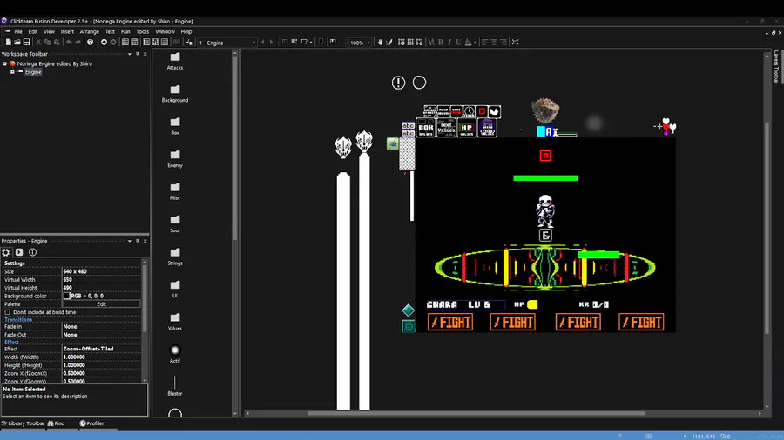Switch to the Find tab
This screenshot has height=440, width=784.
(x=57, y=423)
